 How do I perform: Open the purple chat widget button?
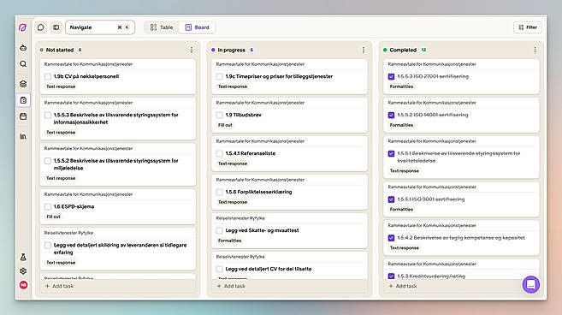(x=531, y=284)
